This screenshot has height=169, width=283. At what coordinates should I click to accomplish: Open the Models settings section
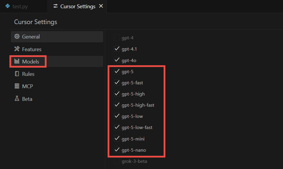coord(57,61)
